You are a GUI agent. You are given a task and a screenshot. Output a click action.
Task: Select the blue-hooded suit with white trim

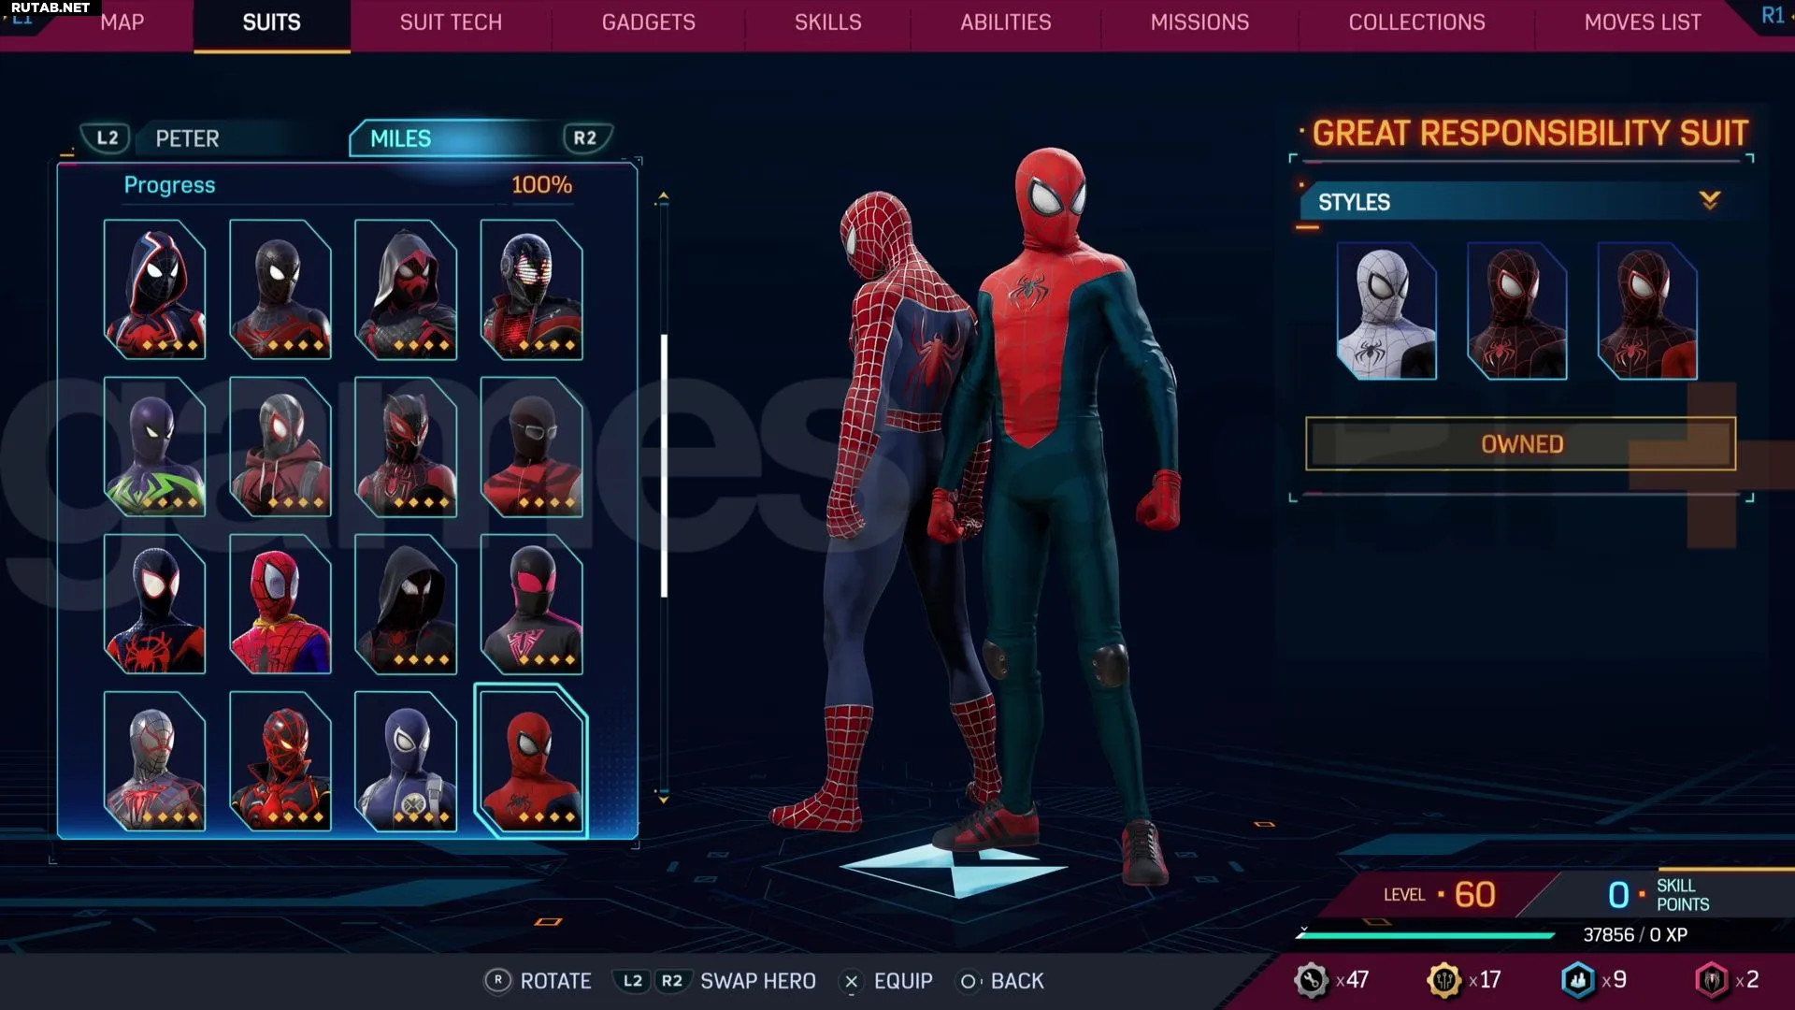(154, 289)
